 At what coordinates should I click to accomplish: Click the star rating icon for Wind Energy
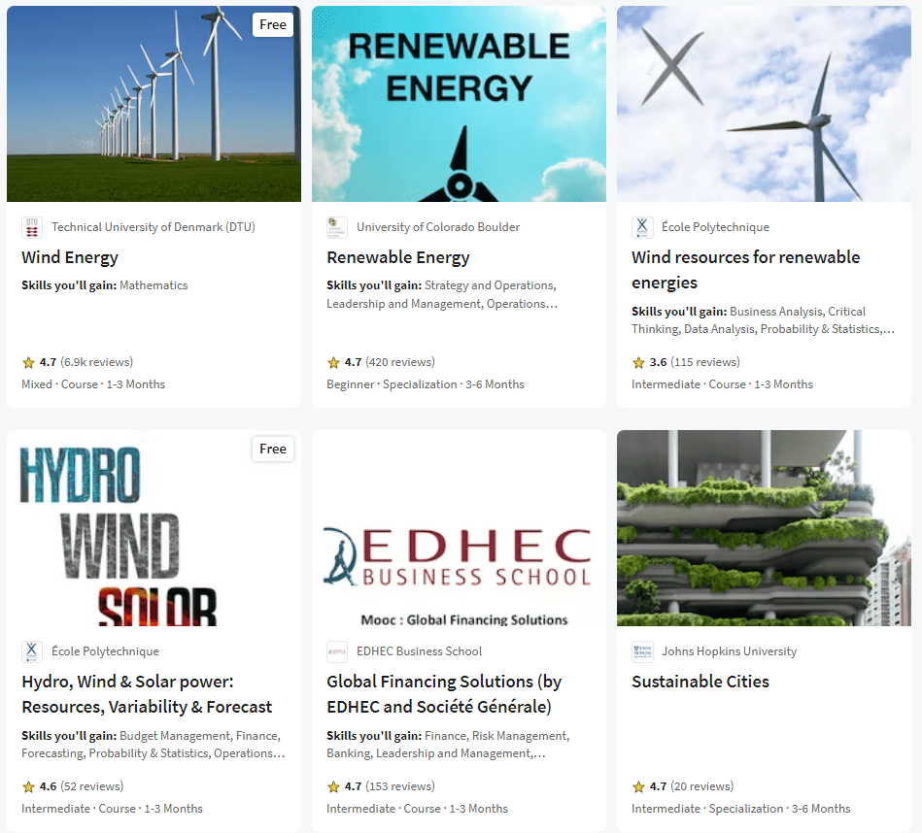point(28,362)
